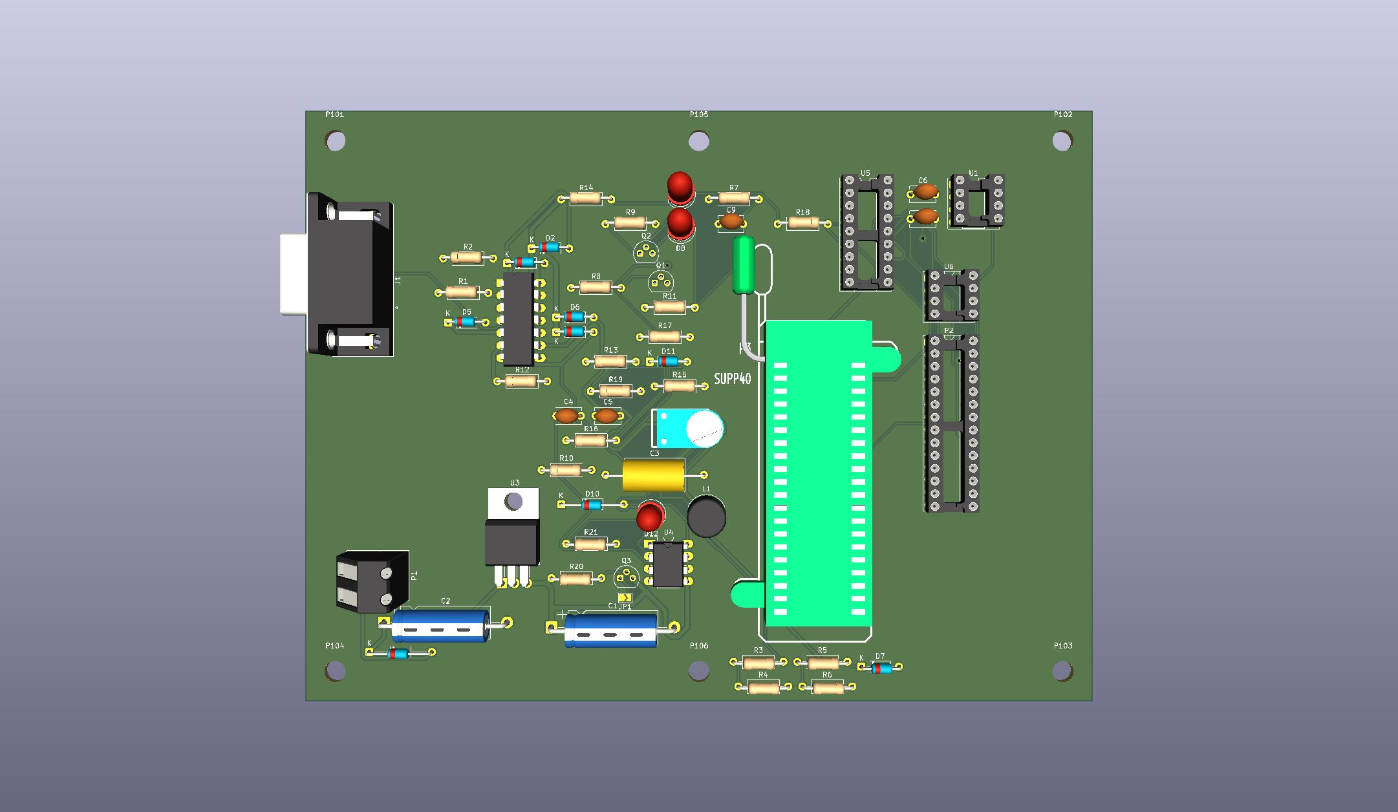Click resistor R7 near the LEDs
Image resolution: width=1398 pixels, height=812 pixels.
734,198
